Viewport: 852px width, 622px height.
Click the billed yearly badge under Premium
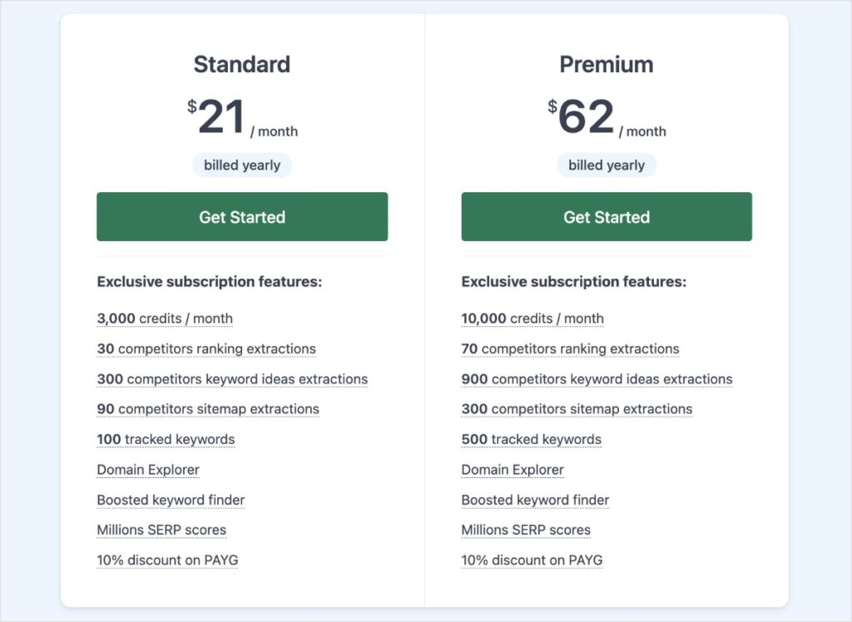pos(606,165)
